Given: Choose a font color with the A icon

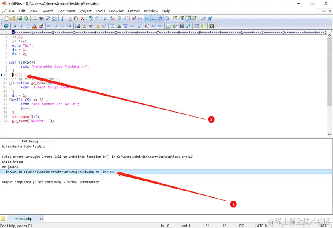Looking at the screenshot, I should coord(35,26).
